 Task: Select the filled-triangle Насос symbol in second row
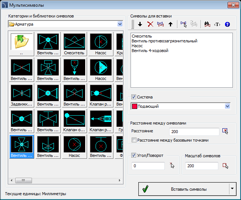click(101, 70)
